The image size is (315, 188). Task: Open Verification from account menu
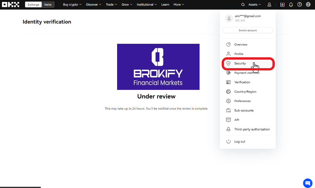[x=242, y=82]
